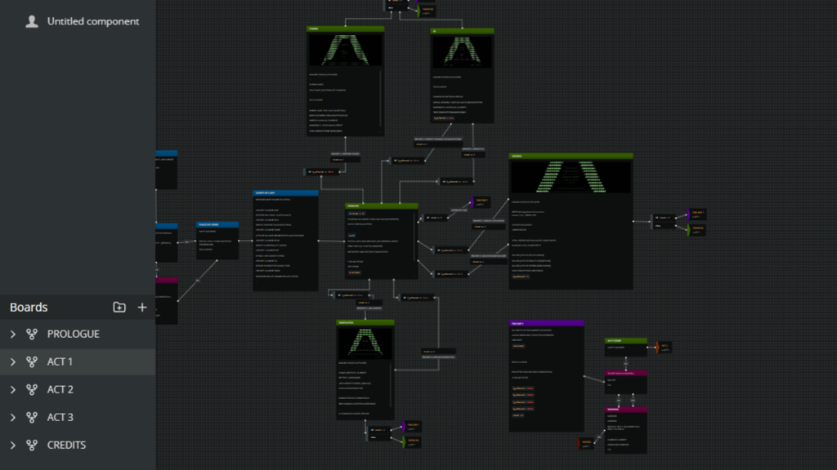Click the purple header of the large purple node
Image resolution: width=837 pixels, height=470 pixels.
[x=546, y=323]
